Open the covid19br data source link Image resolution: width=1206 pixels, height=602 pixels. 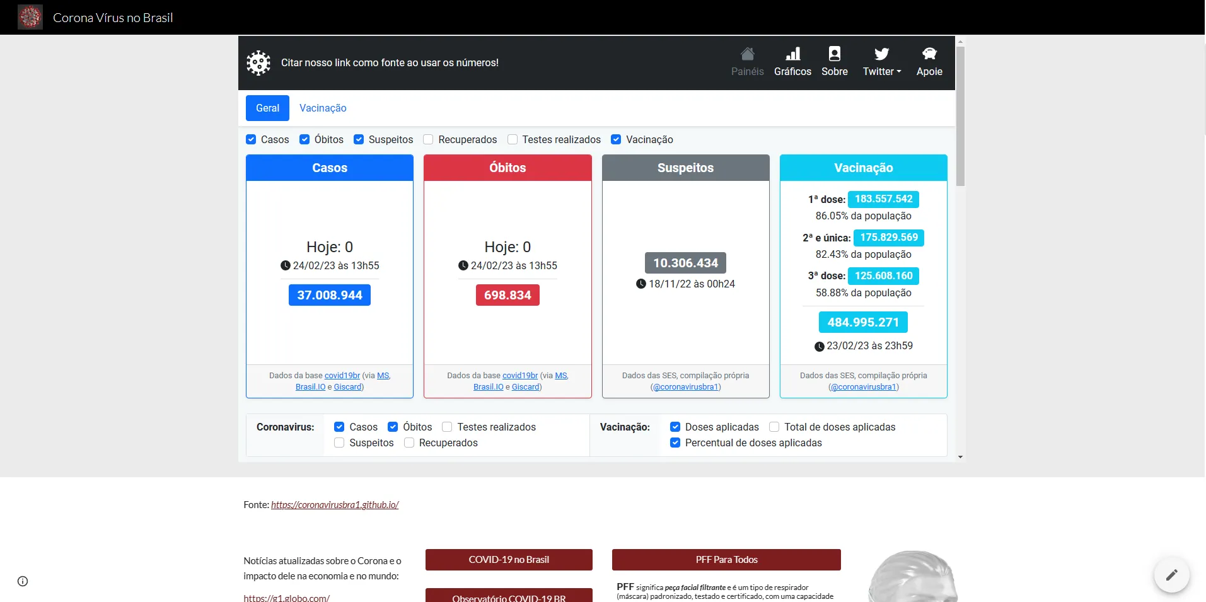342,375
